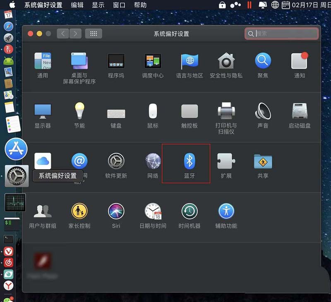Go back with the left arrow button
This screenshot has height=302, width=331.
pyautogui.click(x=63, y=34)
